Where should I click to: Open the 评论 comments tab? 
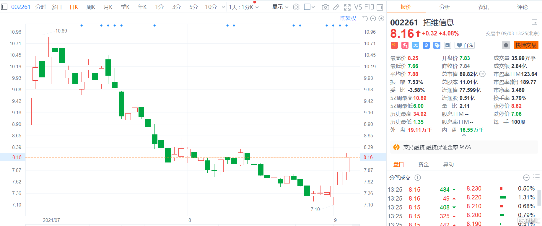pyautogui.click(x=523, y=7)
